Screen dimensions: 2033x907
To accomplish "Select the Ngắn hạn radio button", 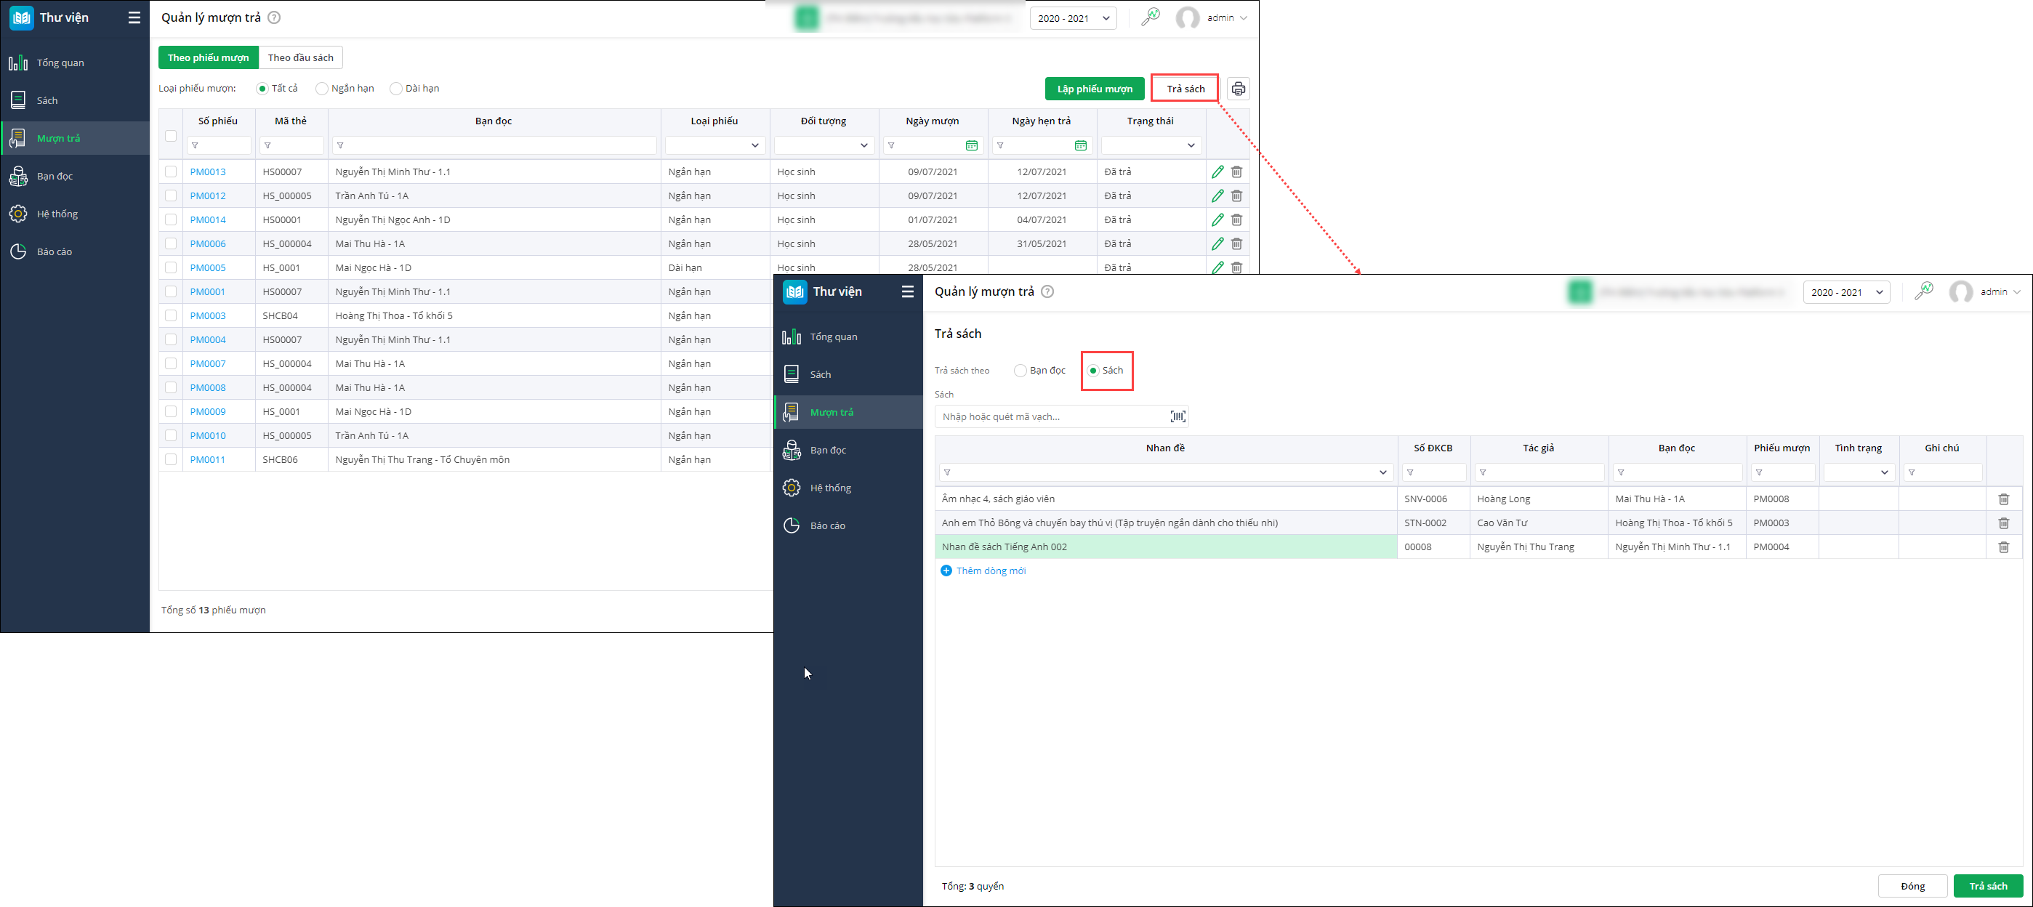I will tap(322, 89).
